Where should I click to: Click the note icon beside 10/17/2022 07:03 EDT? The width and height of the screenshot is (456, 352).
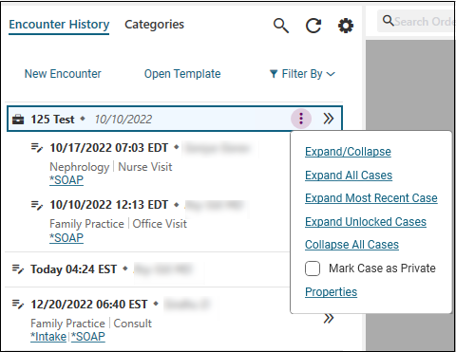[x=37, y=148]
